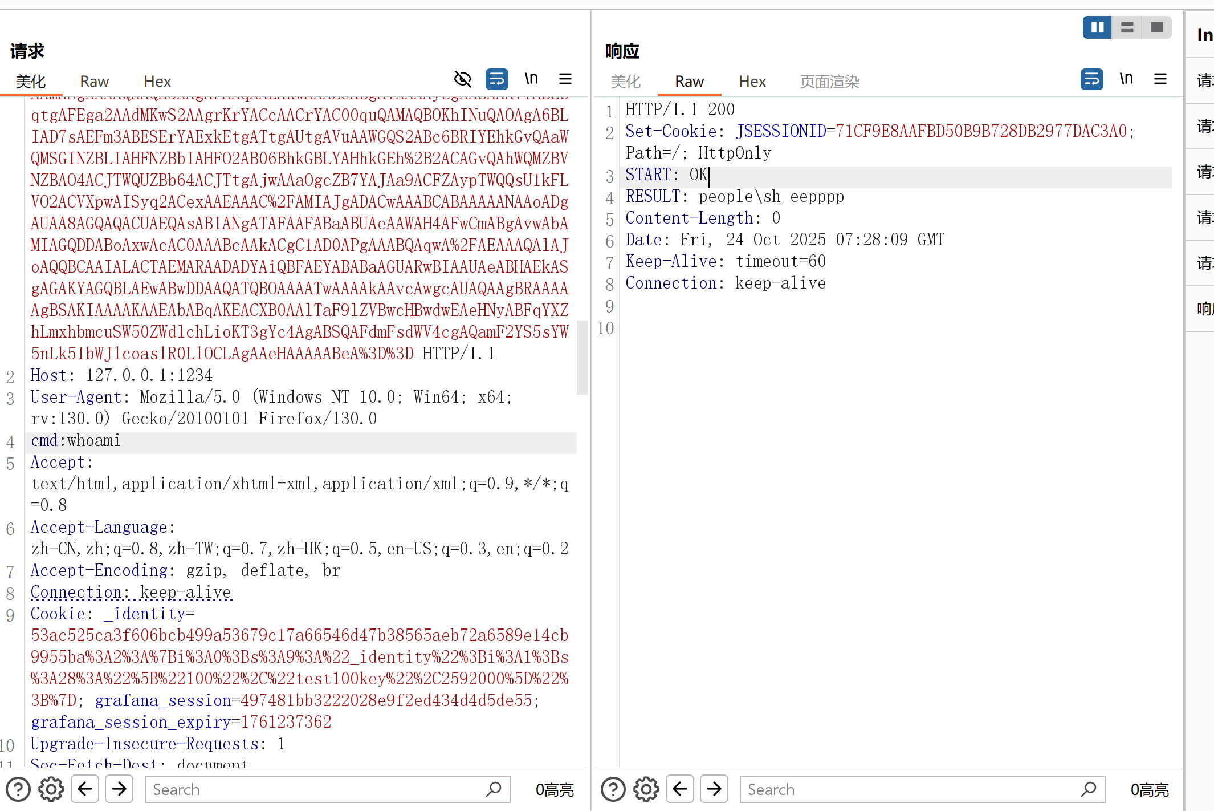This screenshot has height=811, width=1214.
Task: Open the 页面渲染 render tab
Action: (829, 82)
